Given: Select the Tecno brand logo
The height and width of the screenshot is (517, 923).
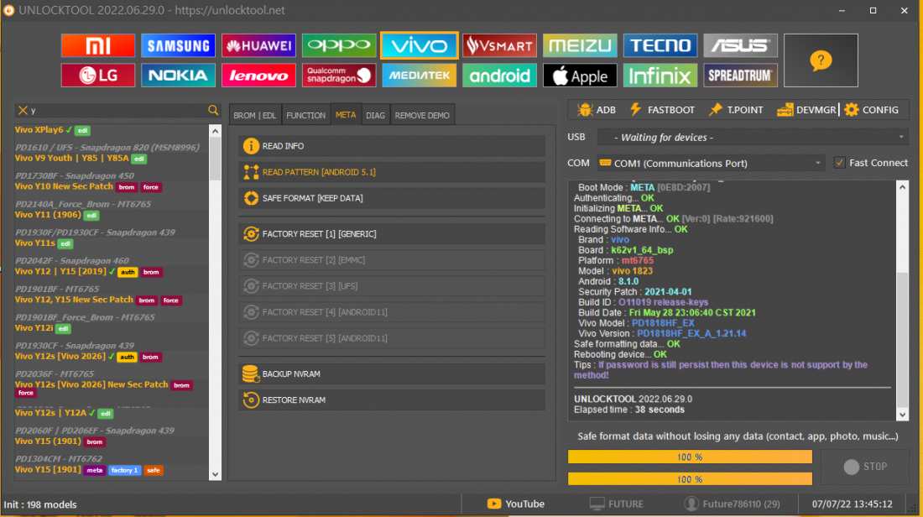Looking at the screenshot, I should click(x=660, y=45).
